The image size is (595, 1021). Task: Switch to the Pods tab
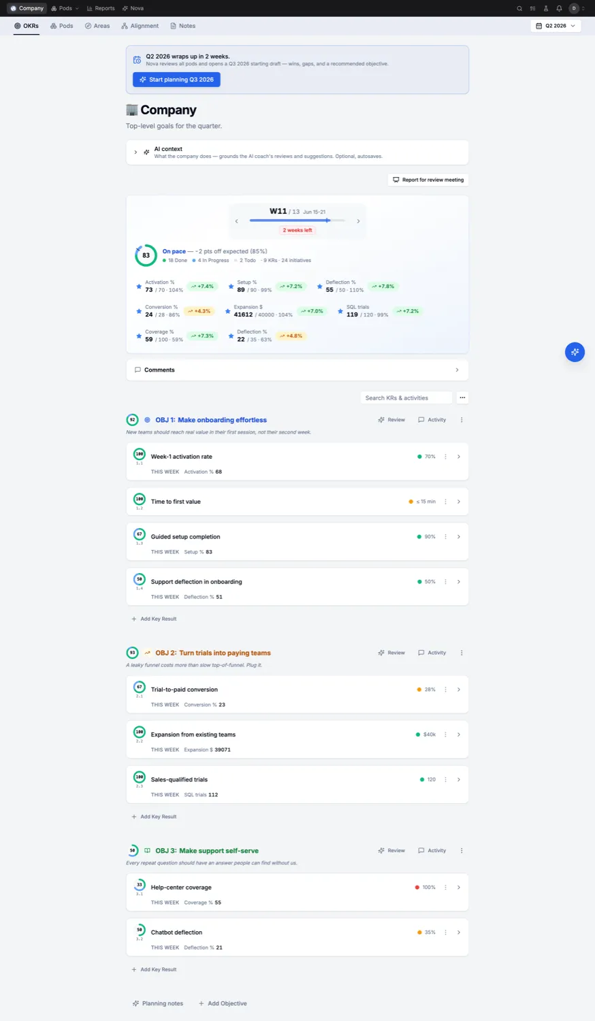click(62, 26)
